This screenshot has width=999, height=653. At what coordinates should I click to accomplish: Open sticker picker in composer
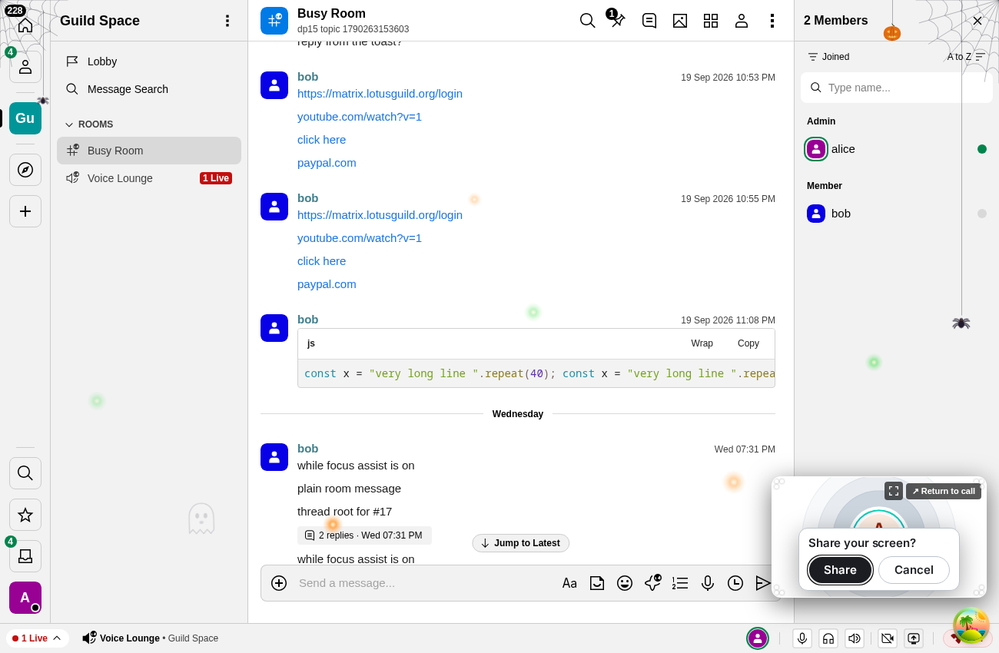(x=597, y=583)
